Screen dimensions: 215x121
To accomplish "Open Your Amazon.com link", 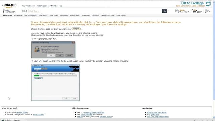I will pyautogui.click(x=29, y=6).
